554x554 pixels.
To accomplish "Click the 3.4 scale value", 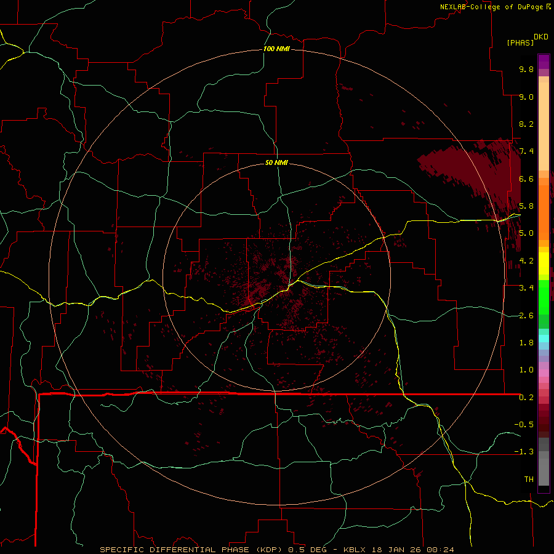I will pyautogui.click(x=526, y=288).
